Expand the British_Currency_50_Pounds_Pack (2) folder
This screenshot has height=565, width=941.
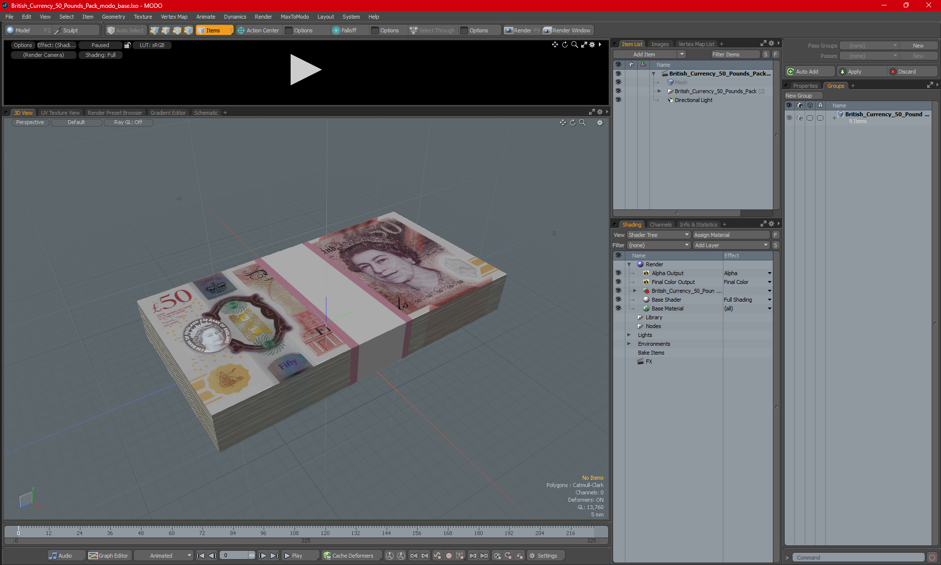pos(659,91)
